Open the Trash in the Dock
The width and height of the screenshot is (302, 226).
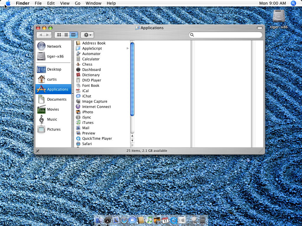click(x=202, y=220)
